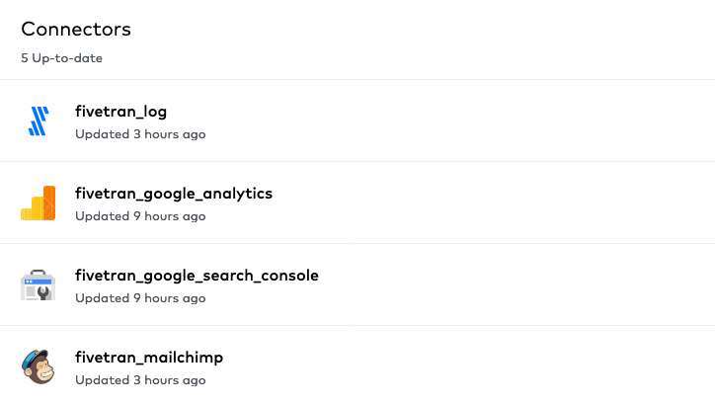Click the digit 5 in connector count
The image size is (715, 404).
[25, 58]
